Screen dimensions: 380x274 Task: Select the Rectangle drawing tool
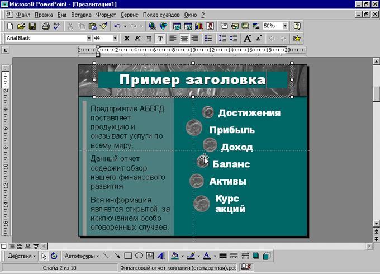pos(128,256)
